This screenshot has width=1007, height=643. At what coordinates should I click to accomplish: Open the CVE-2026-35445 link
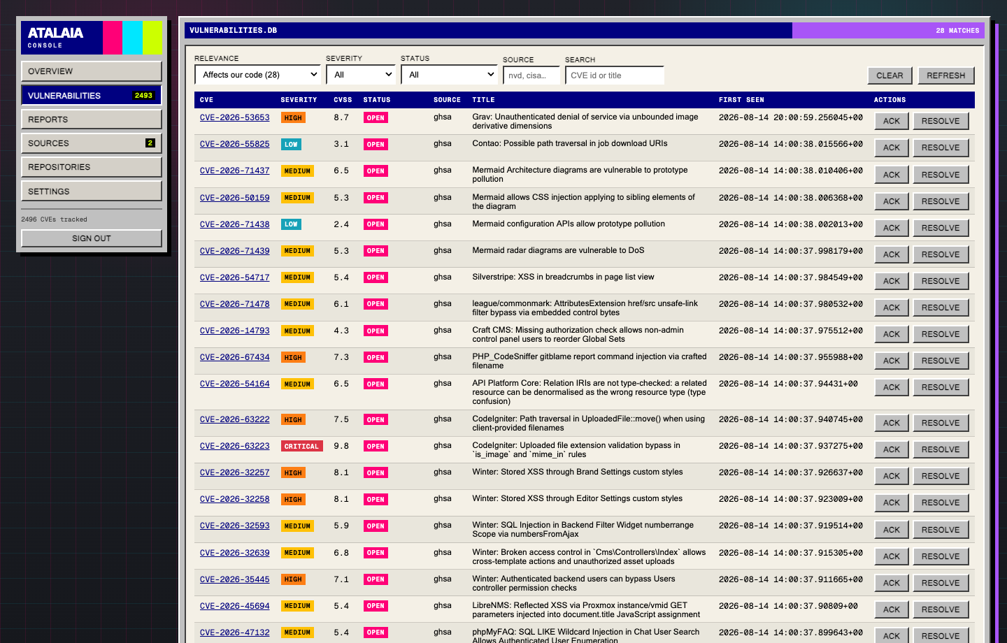tap(234, 579)
